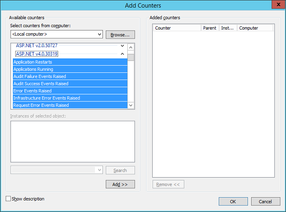Image resolution: width=286 pixels, height=212 pixels.
Task: Click the Remove << button
Action: 168,184
